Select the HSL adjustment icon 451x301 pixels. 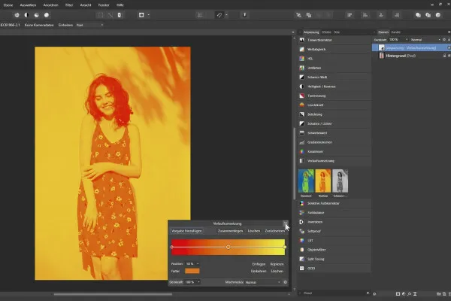tap(301, 57)
